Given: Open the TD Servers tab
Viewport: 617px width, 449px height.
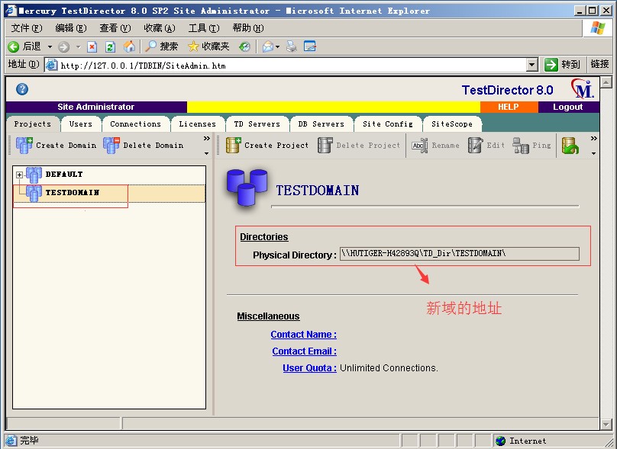Looking at the screenshot, I should pos(257,123).
